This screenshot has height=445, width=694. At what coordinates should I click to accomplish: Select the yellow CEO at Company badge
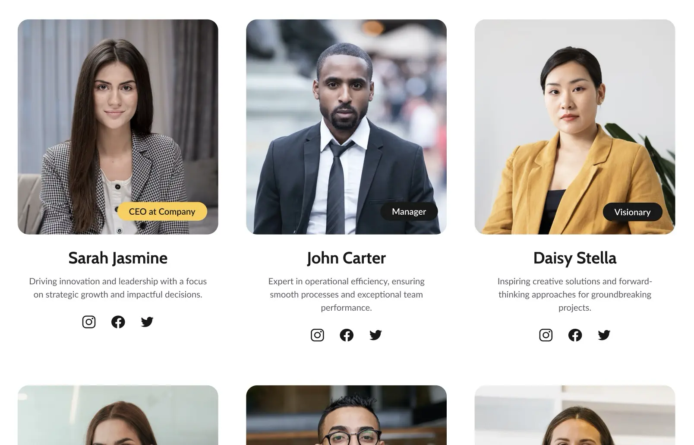162,212
